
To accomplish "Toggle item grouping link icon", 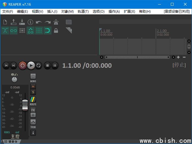I will coord(14,30).
